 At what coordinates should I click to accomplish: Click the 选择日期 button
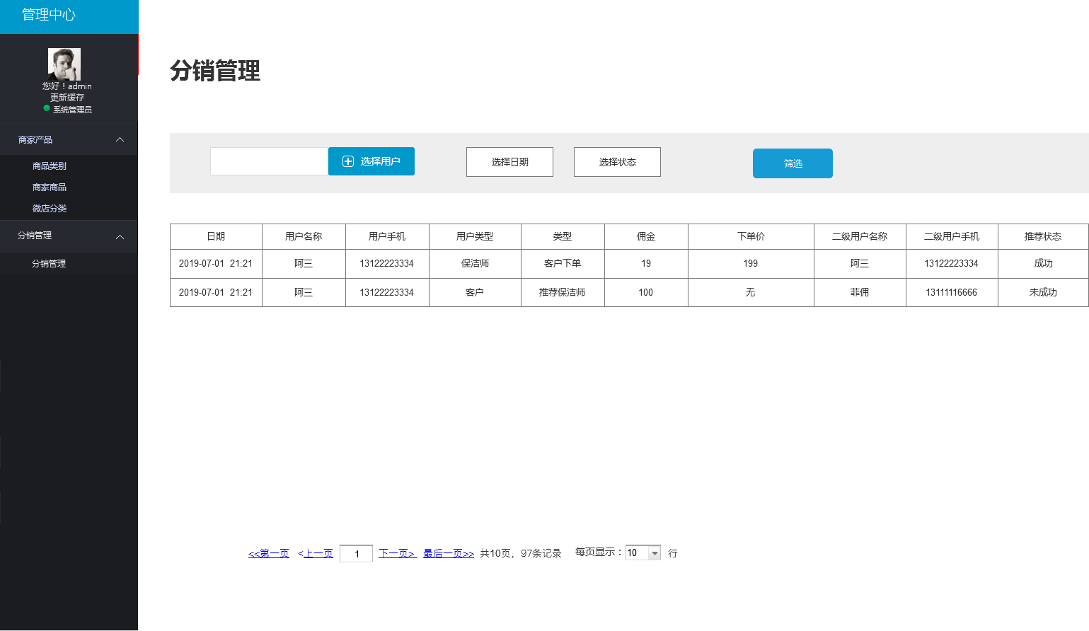pyautogui.click(x=509, y=162)
